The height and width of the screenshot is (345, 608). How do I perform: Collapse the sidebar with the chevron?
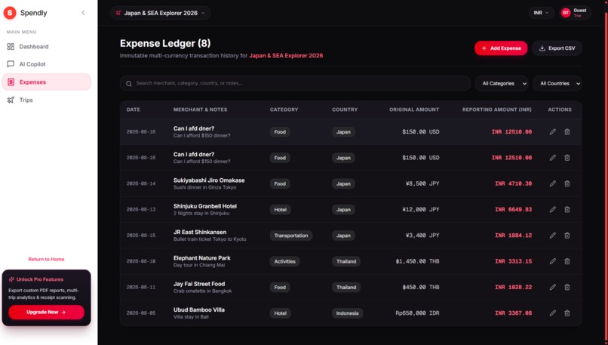83,13
